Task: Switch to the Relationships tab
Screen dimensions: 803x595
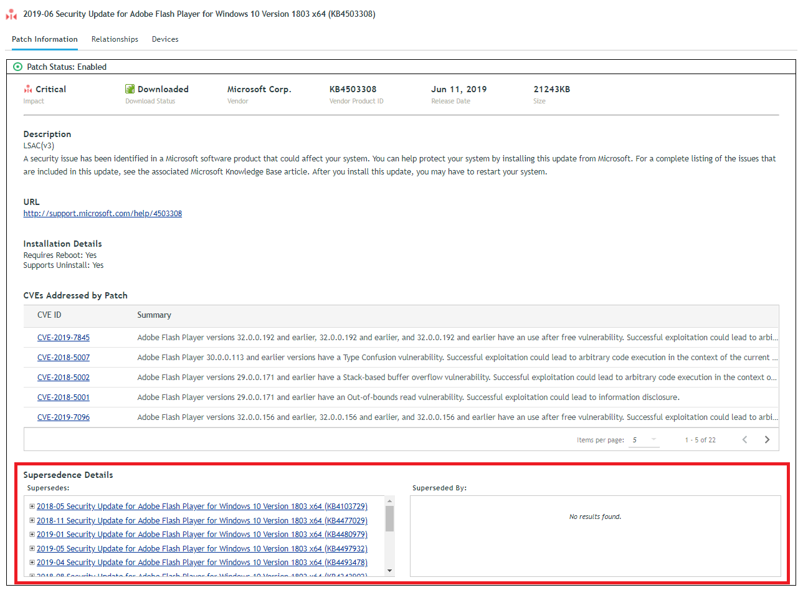Action: [x=115, y=39]
